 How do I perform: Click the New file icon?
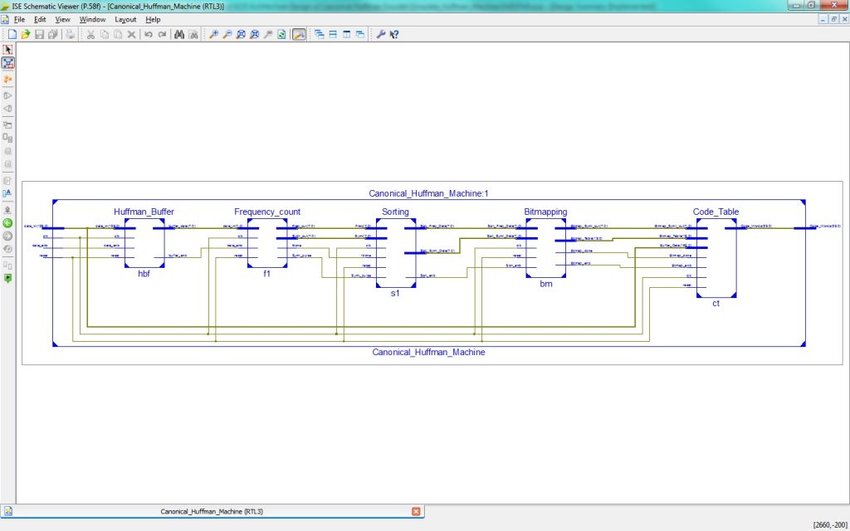pos(12,35)
